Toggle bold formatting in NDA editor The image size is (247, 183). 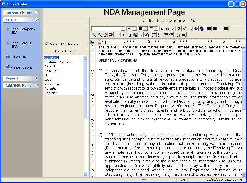coord(167,29)
